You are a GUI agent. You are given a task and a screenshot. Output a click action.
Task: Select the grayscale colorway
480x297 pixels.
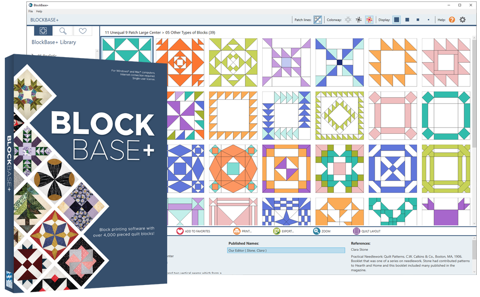pos(359,20)
